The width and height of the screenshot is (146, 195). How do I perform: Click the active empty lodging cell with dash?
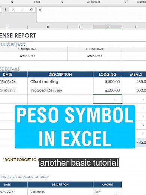pos(107,99)
